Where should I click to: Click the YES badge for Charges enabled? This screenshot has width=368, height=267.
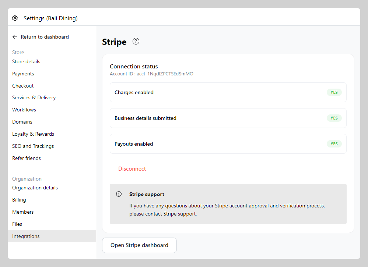click(334, 93)
